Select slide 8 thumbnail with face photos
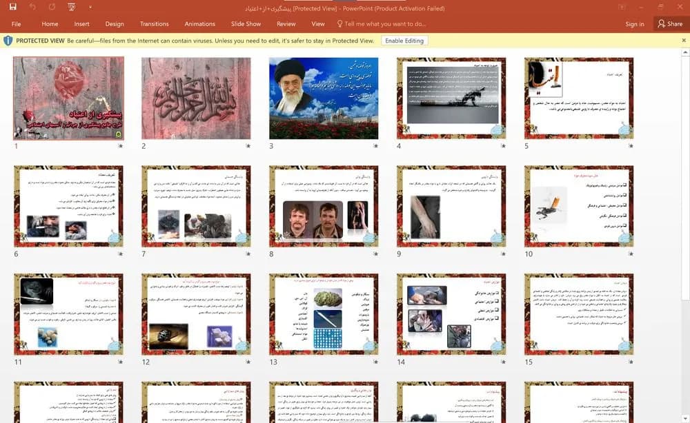690x423 pixels. (324, 207)
